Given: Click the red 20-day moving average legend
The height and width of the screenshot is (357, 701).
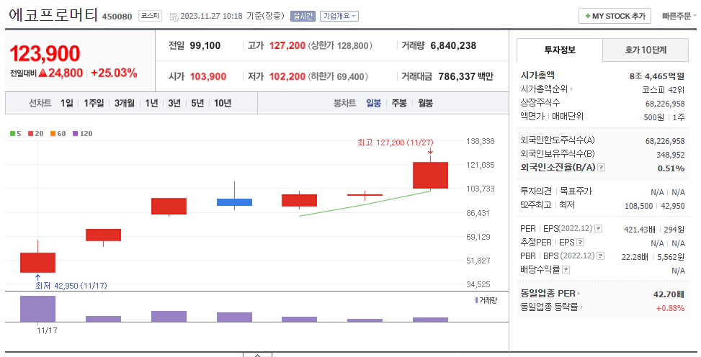Looking at the screenshot, I should pos(36,134).
